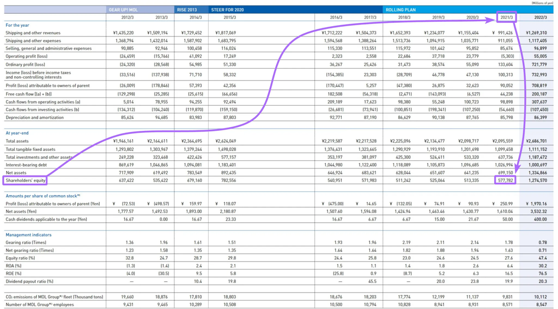The image size is (558, 309).
Task: Select the ROLLING PLAN header
Action: (x=401, y=10)
